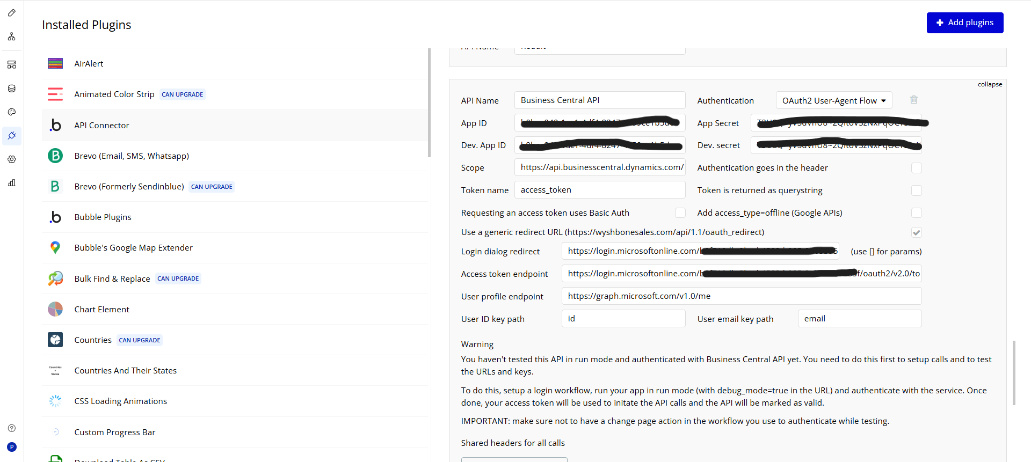Click the Token name access_token field

point(600,190)
